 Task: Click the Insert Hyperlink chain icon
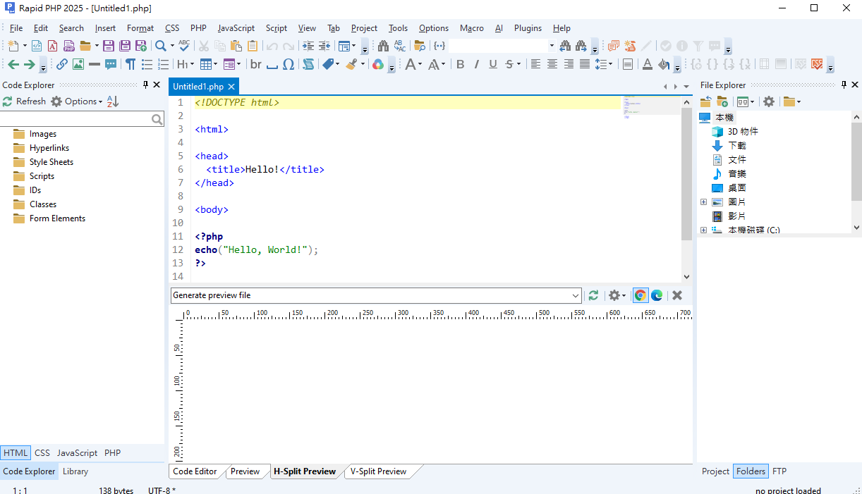62,64
